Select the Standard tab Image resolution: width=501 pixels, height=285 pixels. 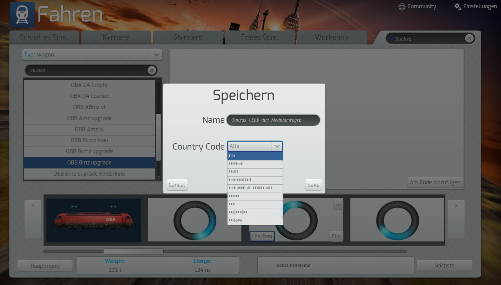pyautogui.click(x=188, y=37)
